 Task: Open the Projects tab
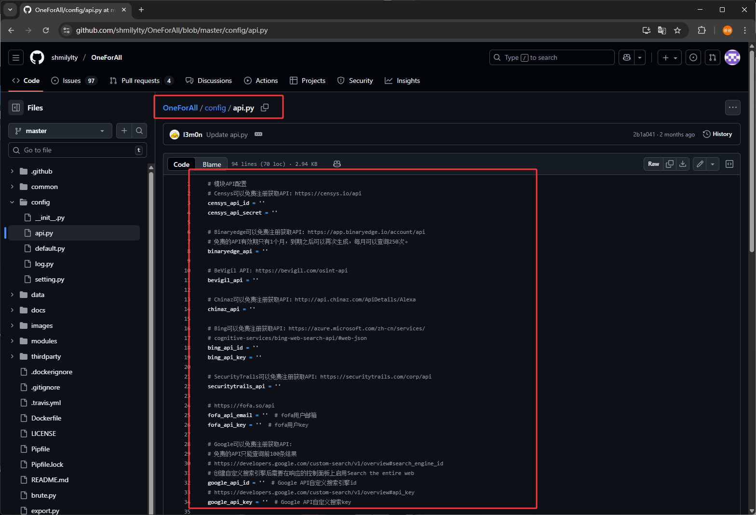(308, 81)
